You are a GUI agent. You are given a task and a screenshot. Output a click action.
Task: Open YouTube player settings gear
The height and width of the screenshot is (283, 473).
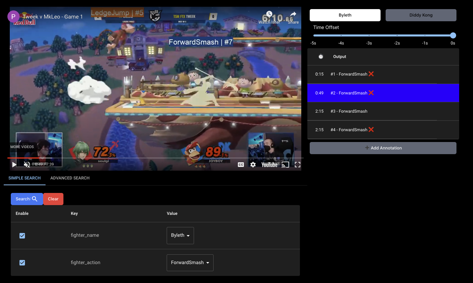click(x=253, y=165)
